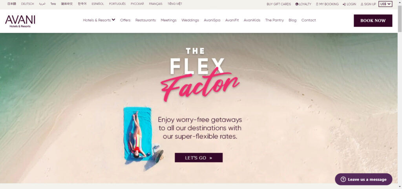Switch language to Deutsch
Screen dimensions: 402x189
pos(27,4)
